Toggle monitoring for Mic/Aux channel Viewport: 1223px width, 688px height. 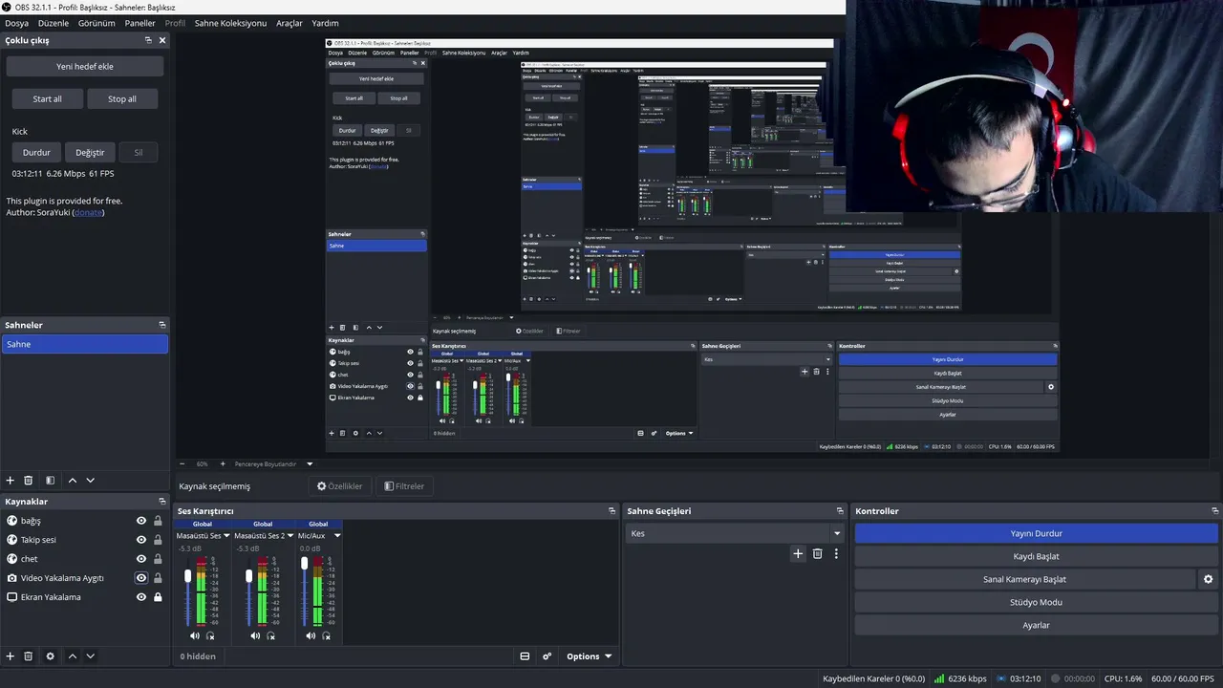(x=326, y=635)
